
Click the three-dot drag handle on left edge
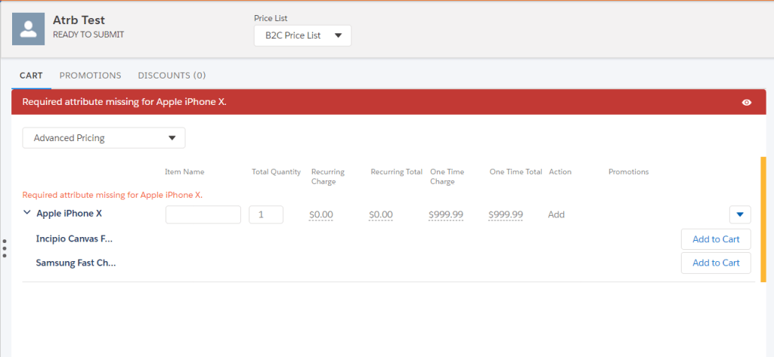[5, 248]
